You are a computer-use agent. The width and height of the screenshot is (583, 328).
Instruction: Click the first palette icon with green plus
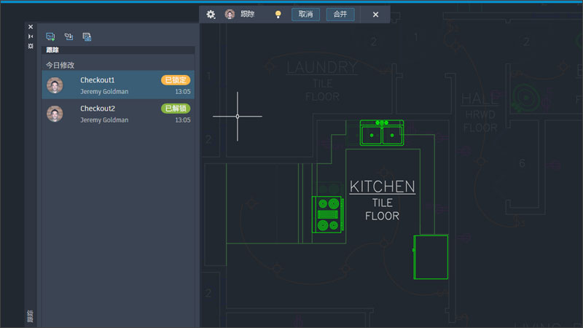[x=50, y=36]
